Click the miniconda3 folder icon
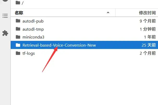 [18, 37]
